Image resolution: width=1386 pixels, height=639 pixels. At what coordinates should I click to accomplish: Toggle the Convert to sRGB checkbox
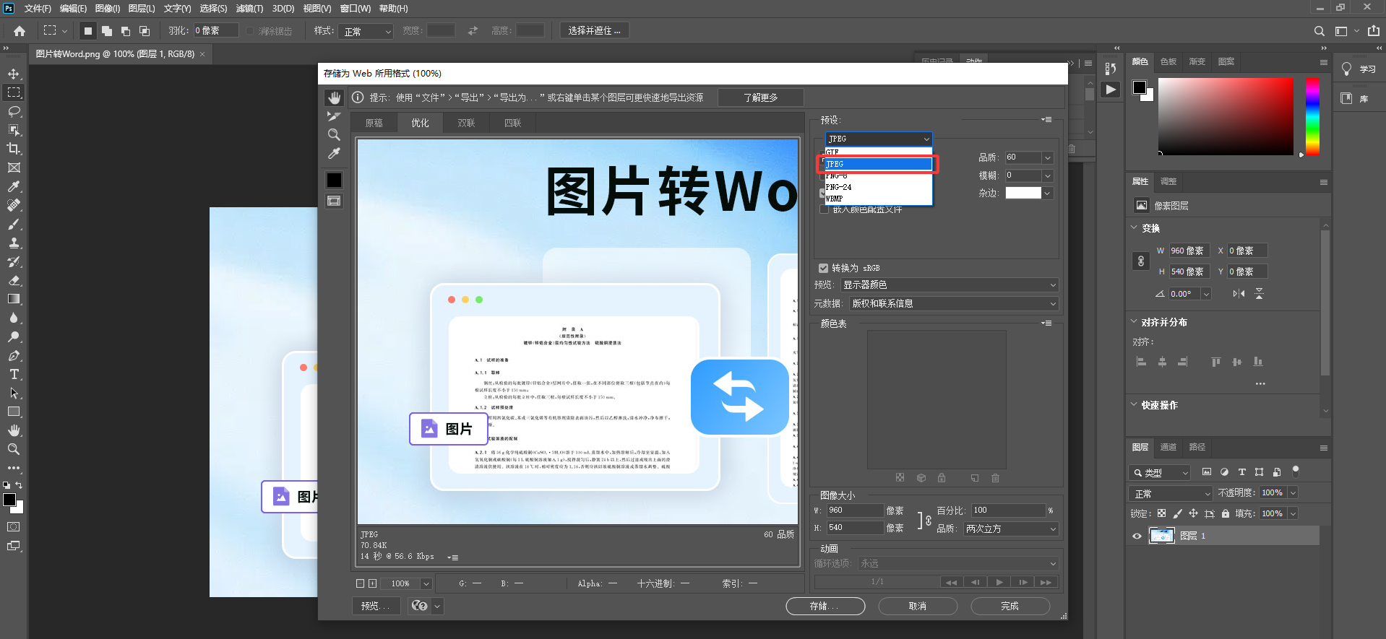click(x=823, y=268)
